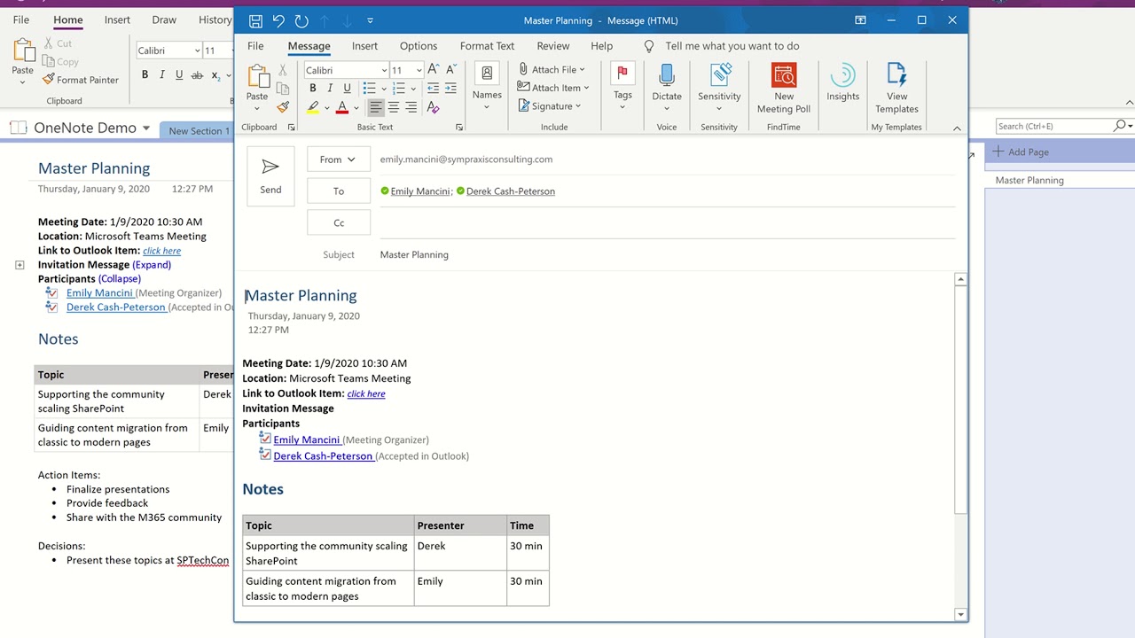Toggle Underline in OneNote Home ribbon
Image resolution: width=1135 pixels, height=638 pixels.
[179, 75]
